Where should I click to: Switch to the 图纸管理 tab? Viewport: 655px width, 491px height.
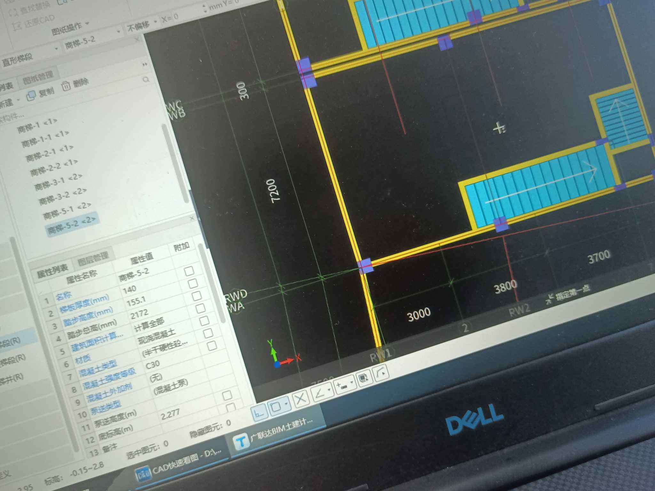click(38, 78)
